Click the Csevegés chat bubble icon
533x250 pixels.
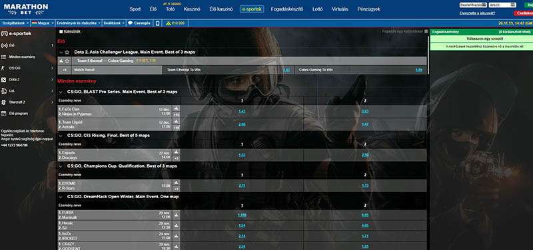(130, 23)
